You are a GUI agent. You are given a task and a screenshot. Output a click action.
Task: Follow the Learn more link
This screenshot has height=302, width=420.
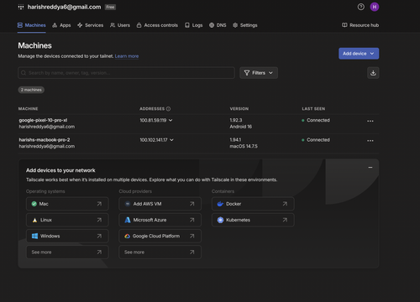127,56
